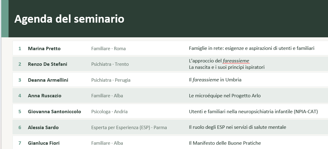Select Giovanna Santoniccolo name

54,111
